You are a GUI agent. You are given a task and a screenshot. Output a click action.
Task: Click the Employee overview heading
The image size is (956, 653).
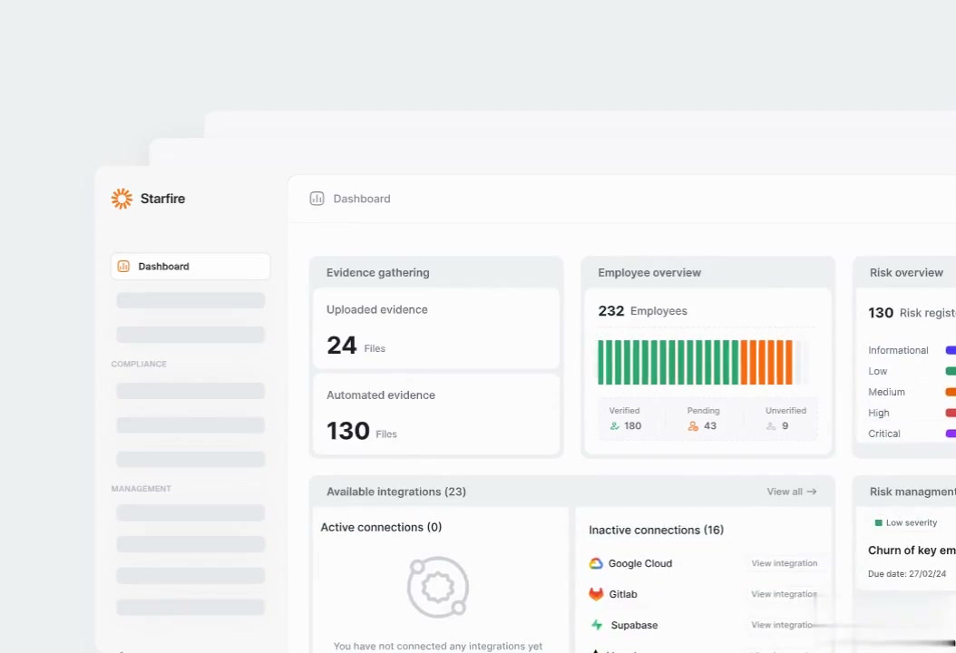pos(649,273)
